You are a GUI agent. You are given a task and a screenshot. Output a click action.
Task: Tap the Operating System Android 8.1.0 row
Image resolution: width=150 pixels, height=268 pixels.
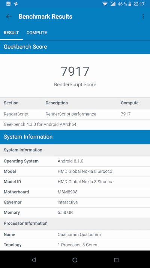pos(75,161)
